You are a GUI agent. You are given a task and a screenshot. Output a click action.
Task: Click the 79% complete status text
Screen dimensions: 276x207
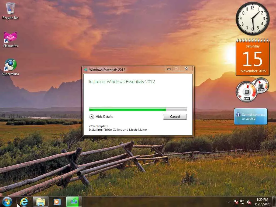[x=98, y=126]
